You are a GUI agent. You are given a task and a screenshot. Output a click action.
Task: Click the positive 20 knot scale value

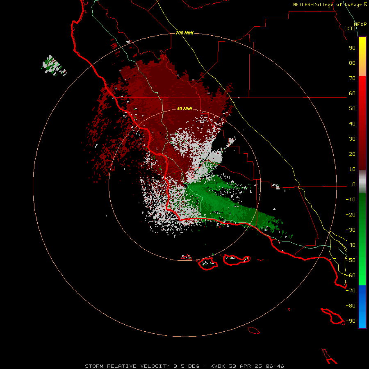(352, 154)
